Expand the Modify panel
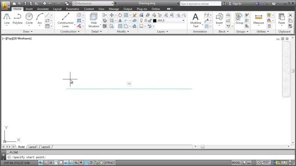The width and height of the screenshot is (296, 166). pyautogui.click(x=123, y=32)
